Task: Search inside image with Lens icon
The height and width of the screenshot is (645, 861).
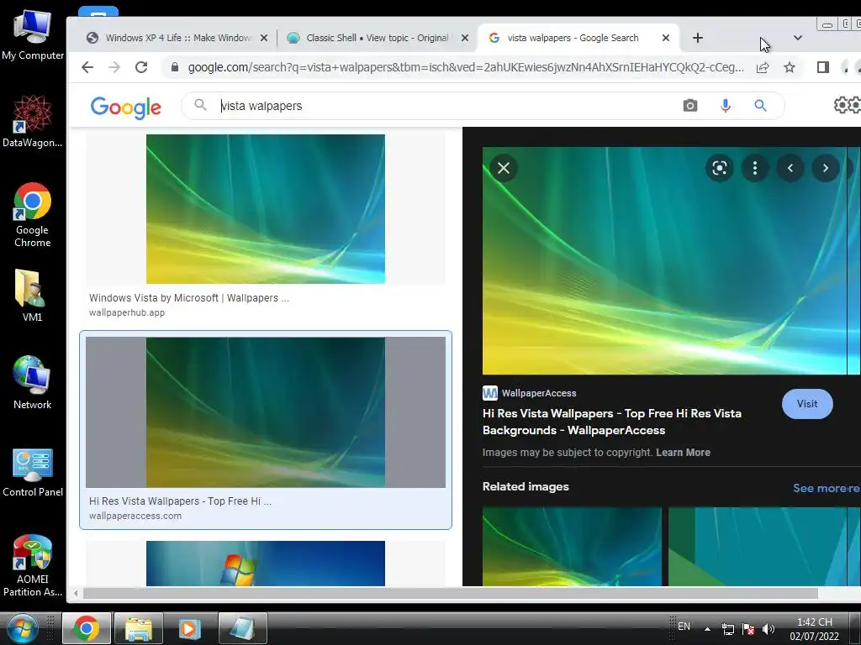Action: pos(720,168)
